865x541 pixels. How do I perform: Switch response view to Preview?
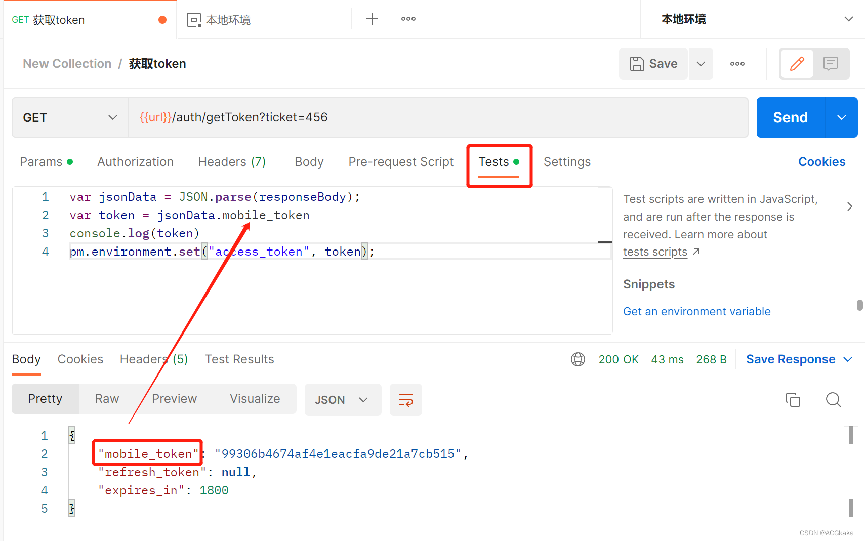click(x=175, y=399)
